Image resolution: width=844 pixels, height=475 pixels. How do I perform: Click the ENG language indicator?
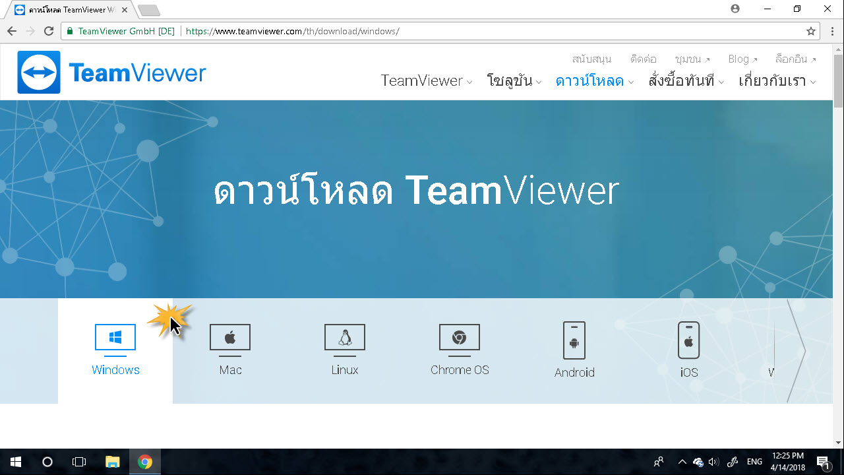[x=755, y=462]
